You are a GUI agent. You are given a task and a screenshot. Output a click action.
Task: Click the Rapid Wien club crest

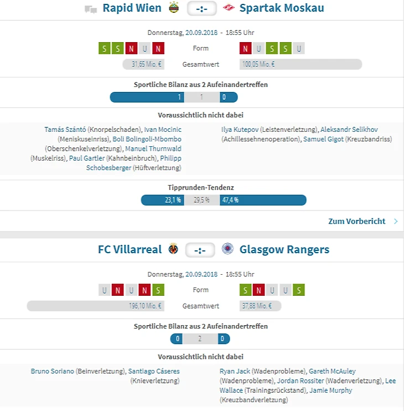pos(173,8)
